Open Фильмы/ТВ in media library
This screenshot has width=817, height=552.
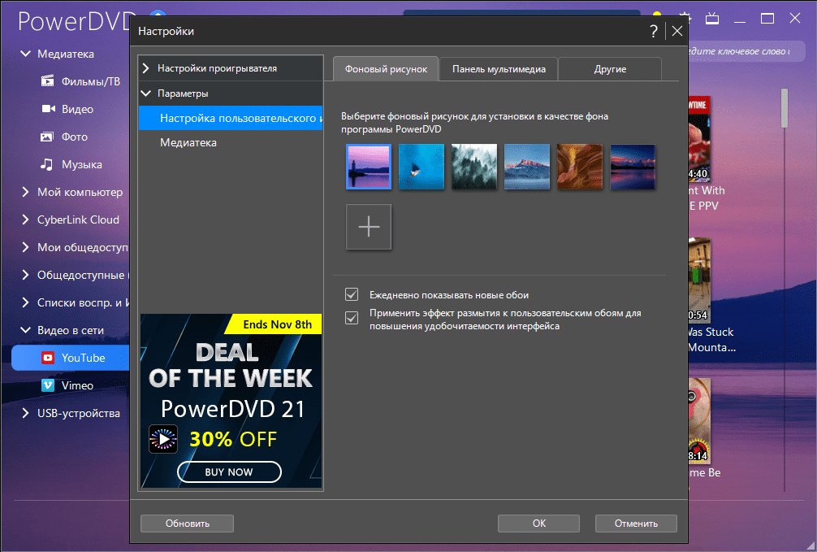pyautogui.click(x=91, y=81)
